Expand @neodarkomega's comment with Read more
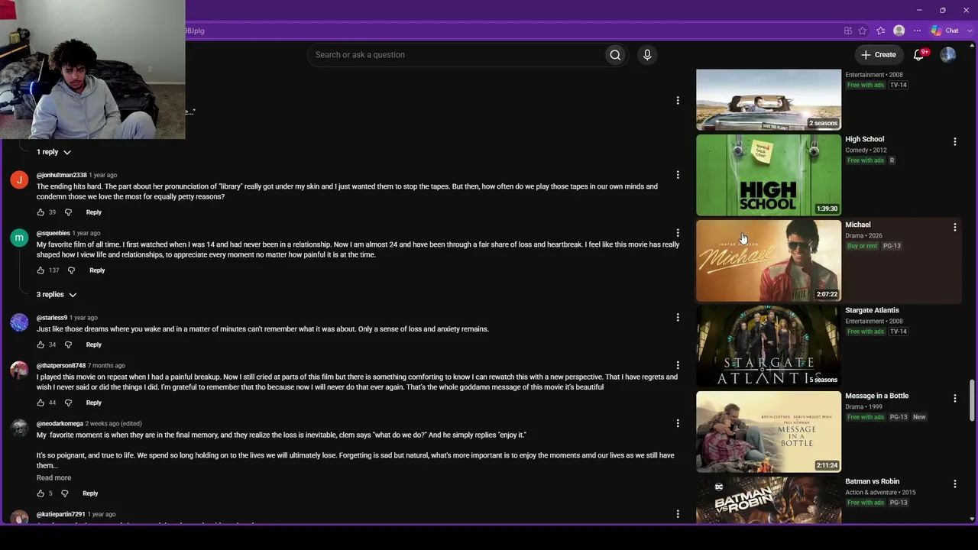The width and height of the screenshot is (978, 550). [53, 478]
